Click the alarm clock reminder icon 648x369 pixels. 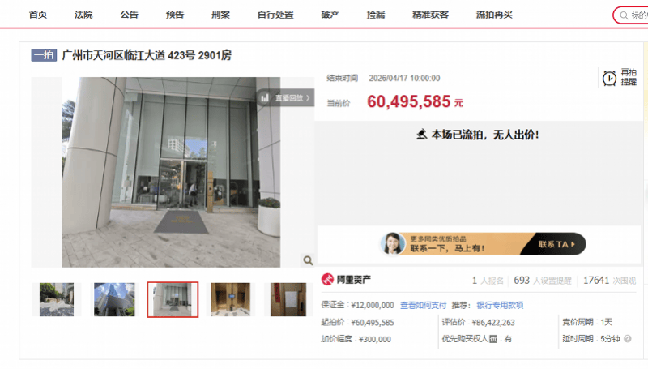(x=609, y=78)
